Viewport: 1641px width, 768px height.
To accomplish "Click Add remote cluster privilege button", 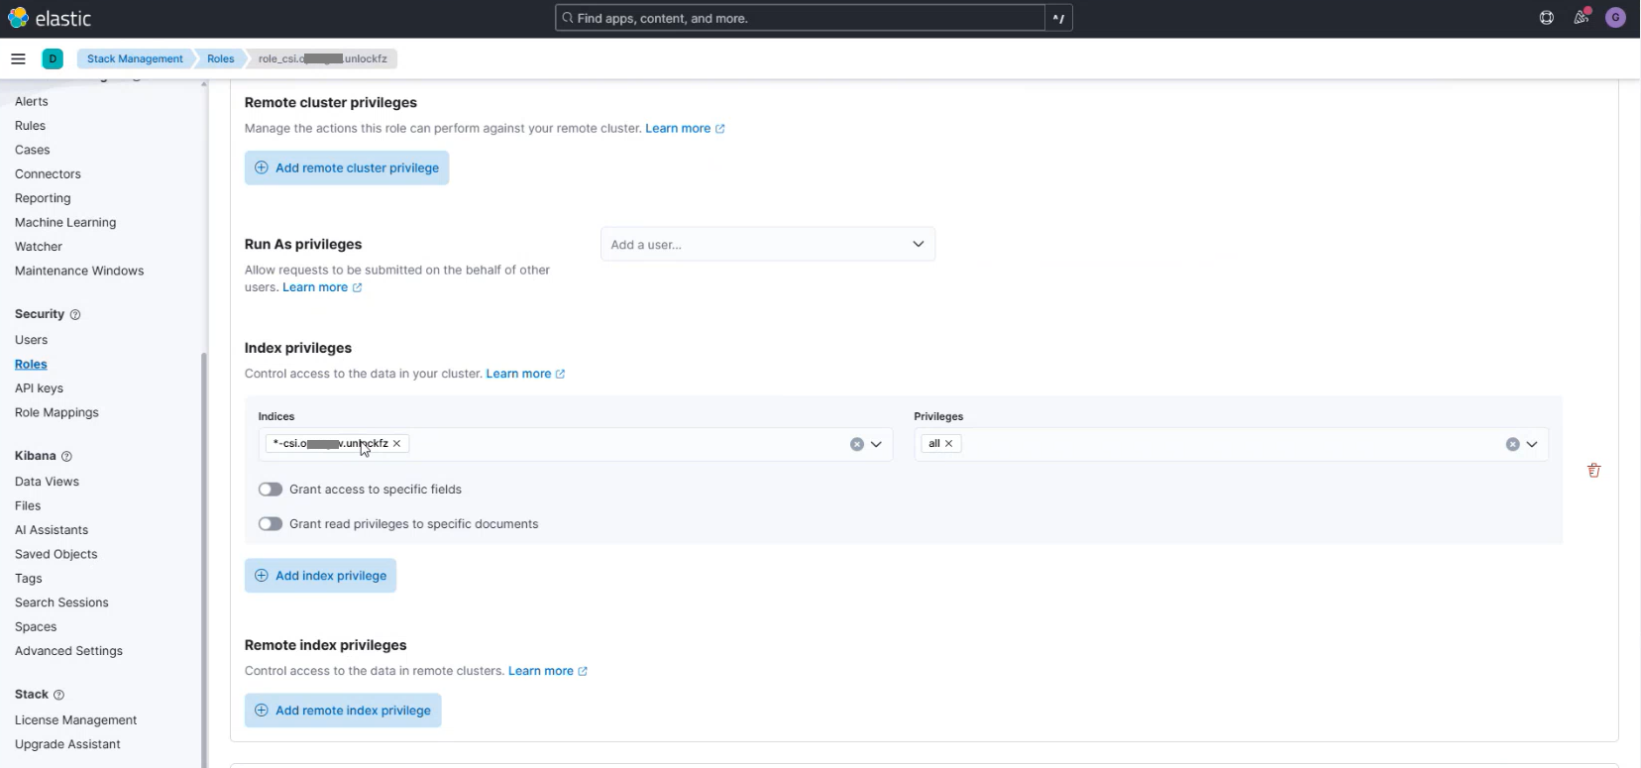I will [347, 167].
